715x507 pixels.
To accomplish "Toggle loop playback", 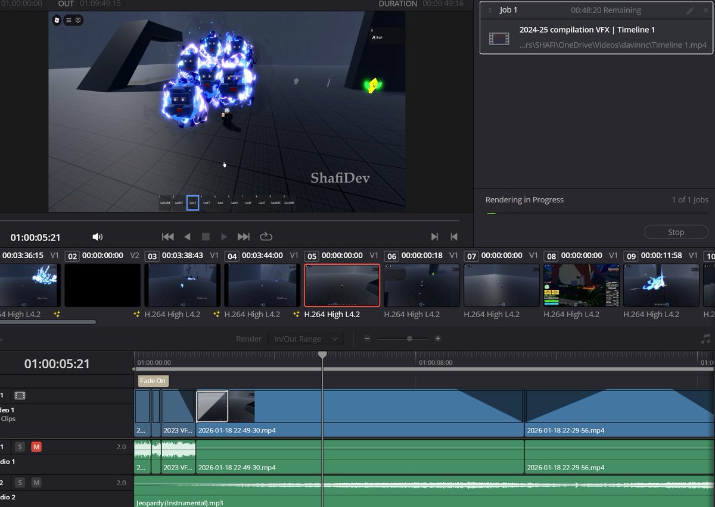I will pyautogui.click(x=266, y=237).
